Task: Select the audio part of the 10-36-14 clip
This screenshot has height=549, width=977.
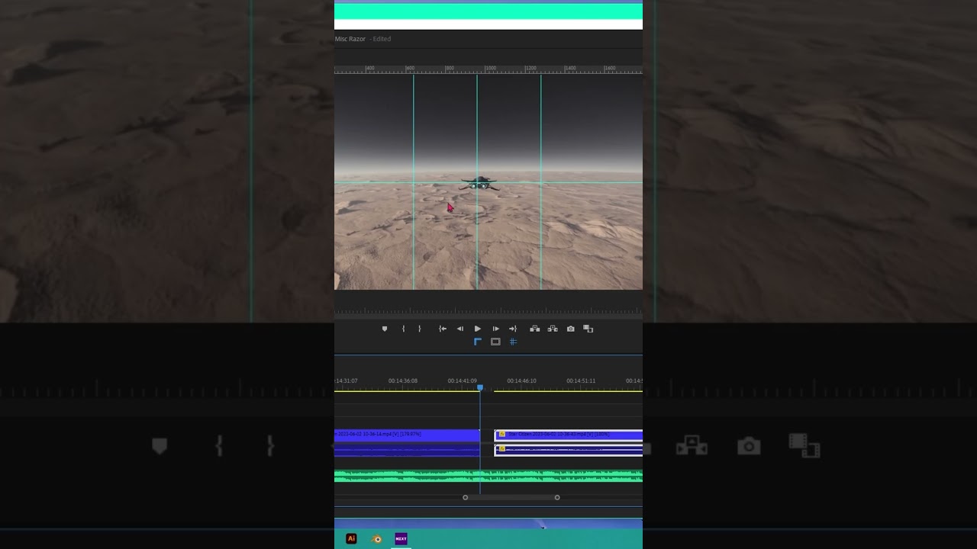Action: point(407,451)
